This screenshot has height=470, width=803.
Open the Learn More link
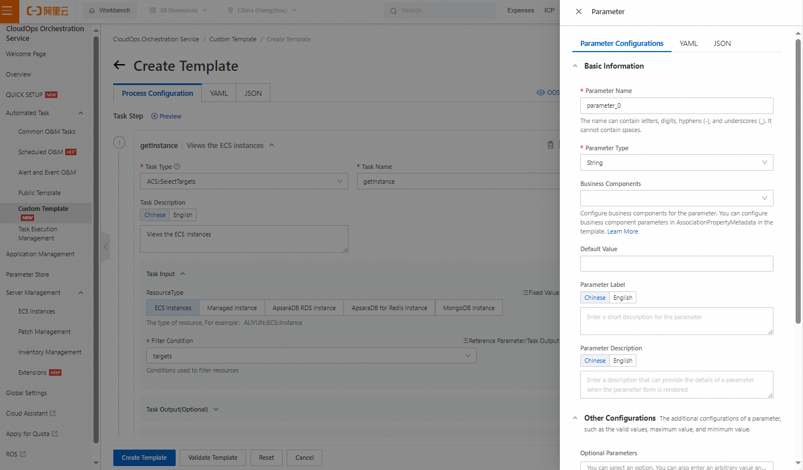point(623,231)
